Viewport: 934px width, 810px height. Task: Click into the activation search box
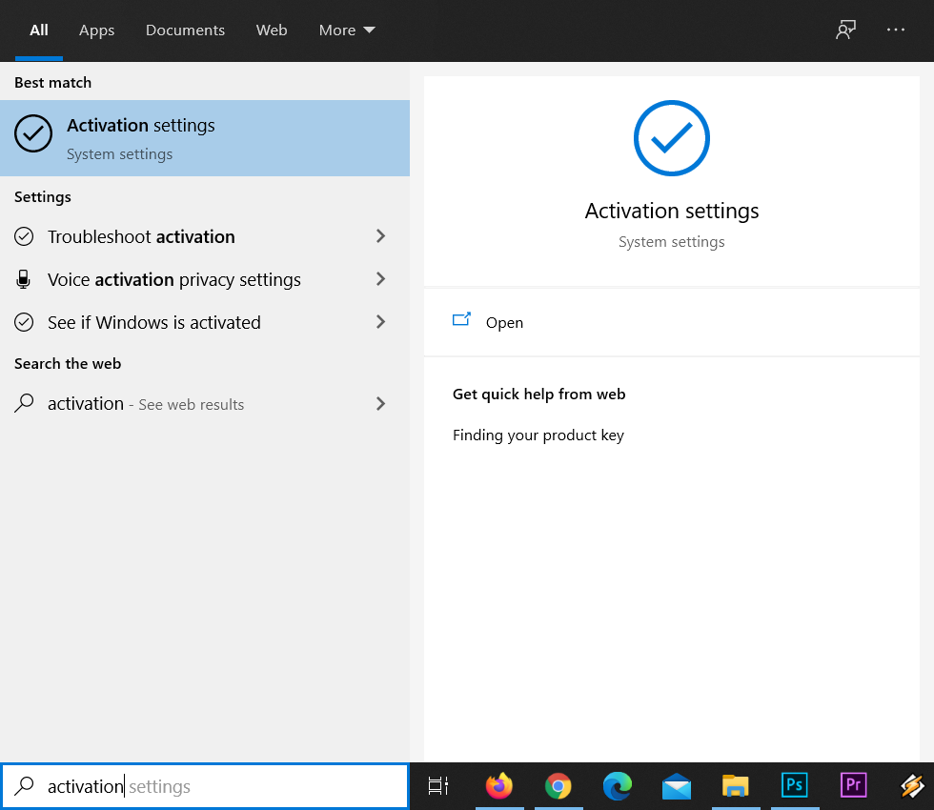pos(205,786)
